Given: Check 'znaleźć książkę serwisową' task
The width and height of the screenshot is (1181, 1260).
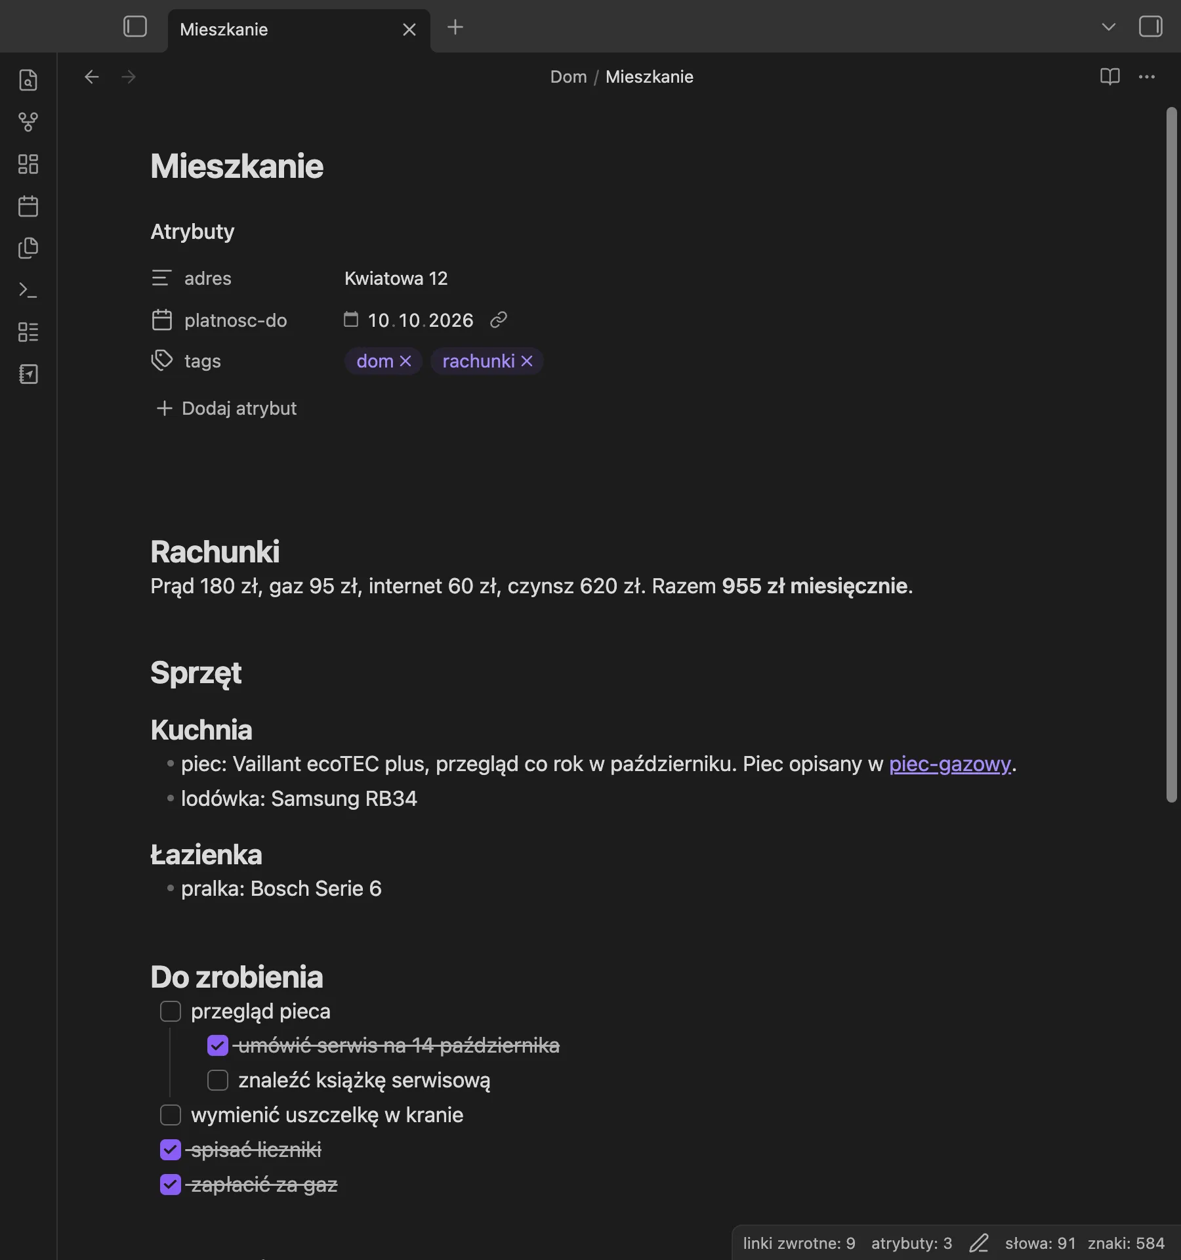Looking at the screenshot, I should pyautogui.click(x=218, y=1080).
